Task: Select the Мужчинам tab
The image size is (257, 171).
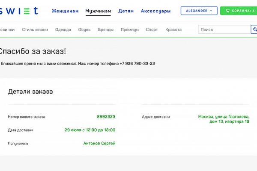Action: click(98, 11)
